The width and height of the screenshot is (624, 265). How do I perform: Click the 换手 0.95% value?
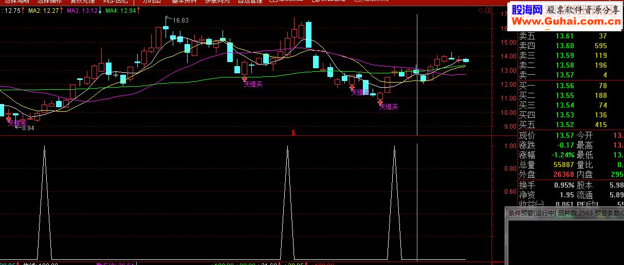click(x=564, y=185)
